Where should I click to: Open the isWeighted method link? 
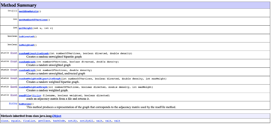click(26, 45)
